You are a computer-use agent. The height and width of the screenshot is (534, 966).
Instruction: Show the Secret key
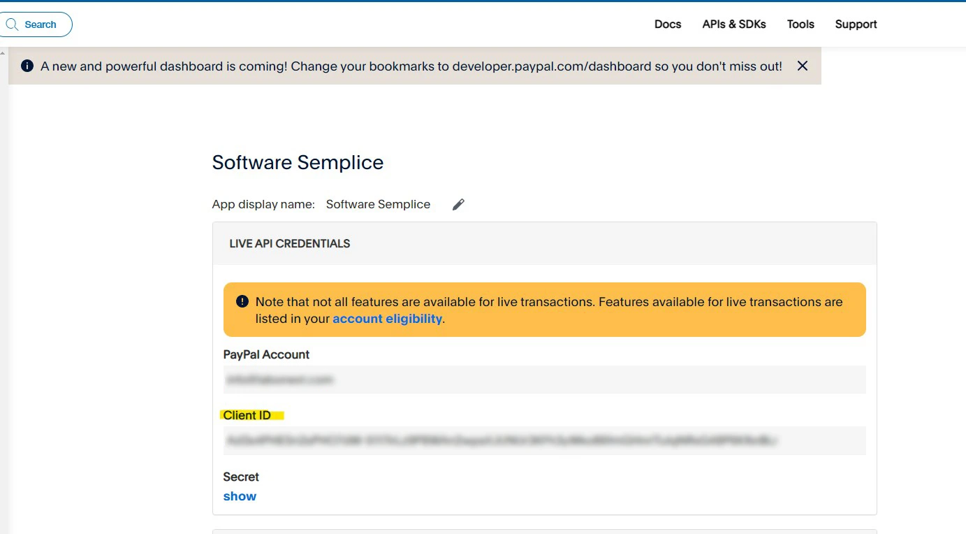click(240, 496)
